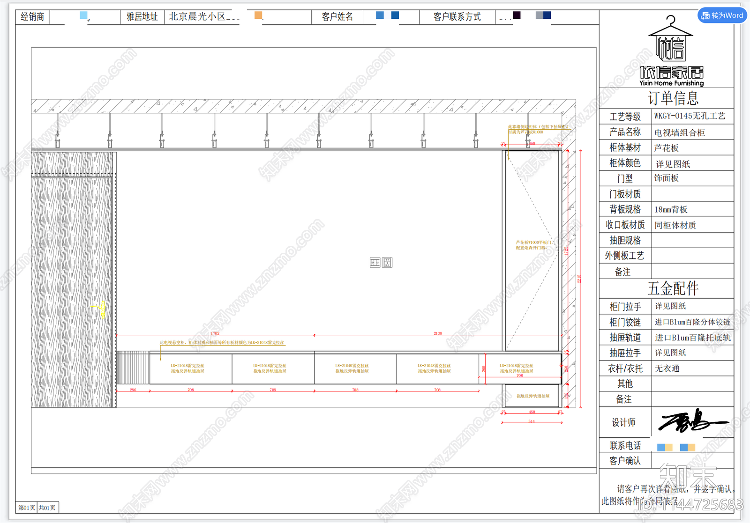Select the value 电视墙组合柜
The height and width of the screenshot is (523, 750).
tap(680, 133)
